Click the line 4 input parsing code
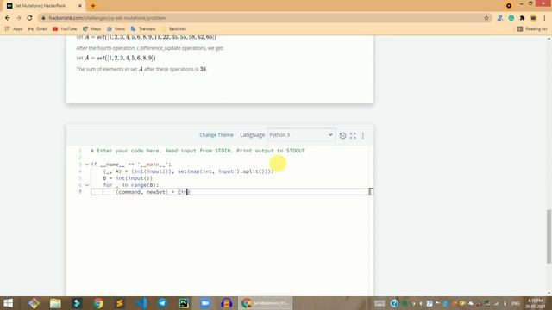Viewport: 552px width, 310px height. click(188, 171)
